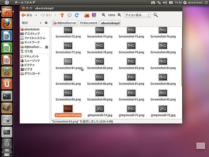This screenshot has width=209, height=157.
Task: Select the Screenshot-77.png file icon
Action: 68,46
